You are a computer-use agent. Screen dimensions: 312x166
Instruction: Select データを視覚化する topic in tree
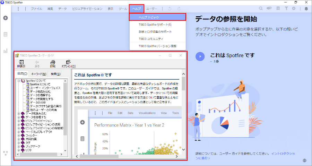42,99
